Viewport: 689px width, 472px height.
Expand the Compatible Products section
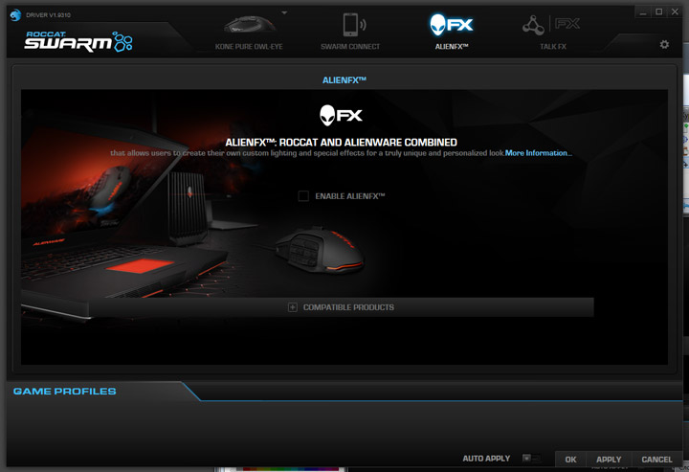341,307
